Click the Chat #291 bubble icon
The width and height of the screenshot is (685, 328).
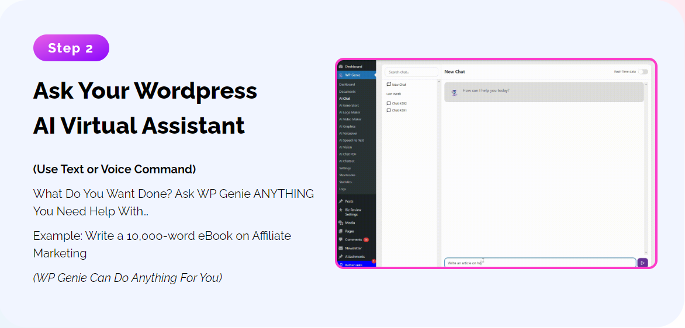pyautogui.click(x=389, y=110)
